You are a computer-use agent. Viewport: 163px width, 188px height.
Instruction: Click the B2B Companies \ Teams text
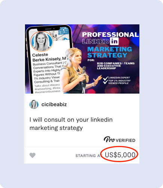coord(116,63)
